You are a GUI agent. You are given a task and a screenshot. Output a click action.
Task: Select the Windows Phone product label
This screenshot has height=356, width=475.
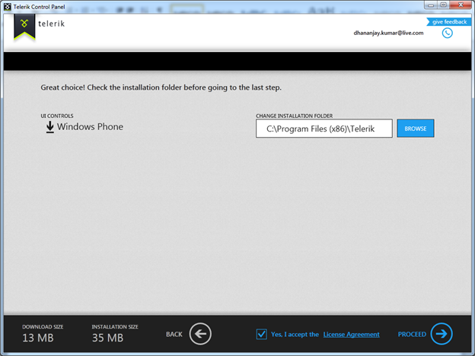coord(90,127)
